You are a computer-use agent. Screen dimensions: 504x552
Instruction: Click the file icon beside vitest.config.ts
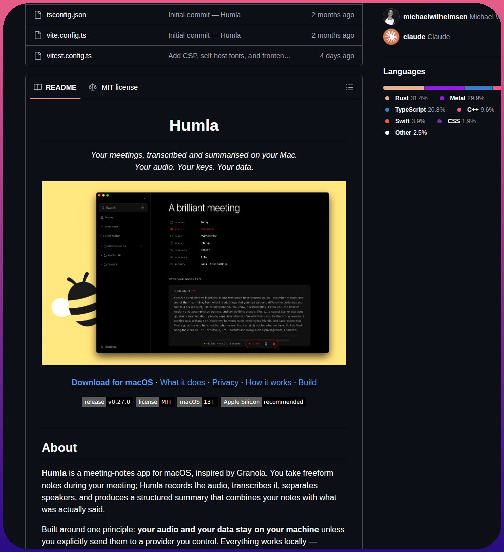pyautogui.click(x=38, y=56)
